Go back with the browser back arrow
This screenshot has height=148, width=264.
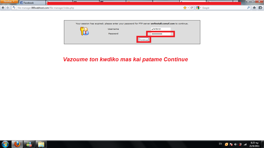click(3, 8)
